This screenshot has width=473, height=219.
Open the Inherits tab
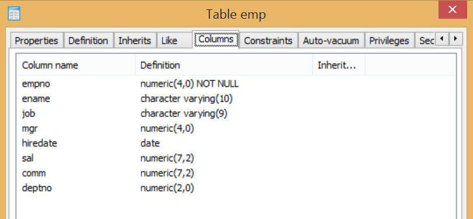pos(134,41)
